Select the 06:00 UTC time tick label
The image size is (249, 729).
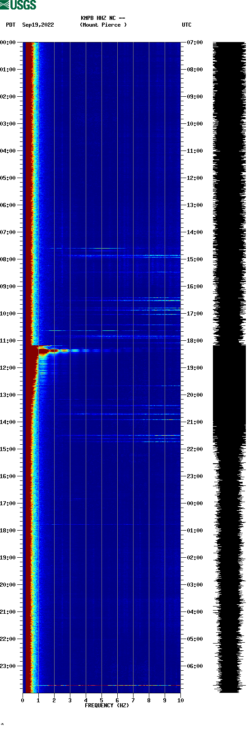(x=195, y=666)
